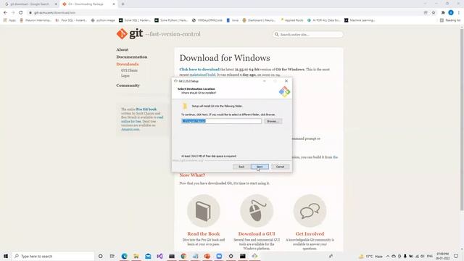The width and height of the screenshot is (464, 261).
Task: Switch to the git download Google Search tab
Action: pos(30,4)
